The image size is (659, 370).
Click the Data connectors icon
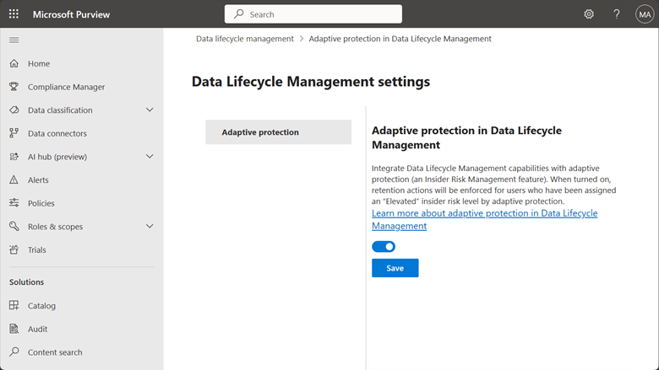pos(14,133)
